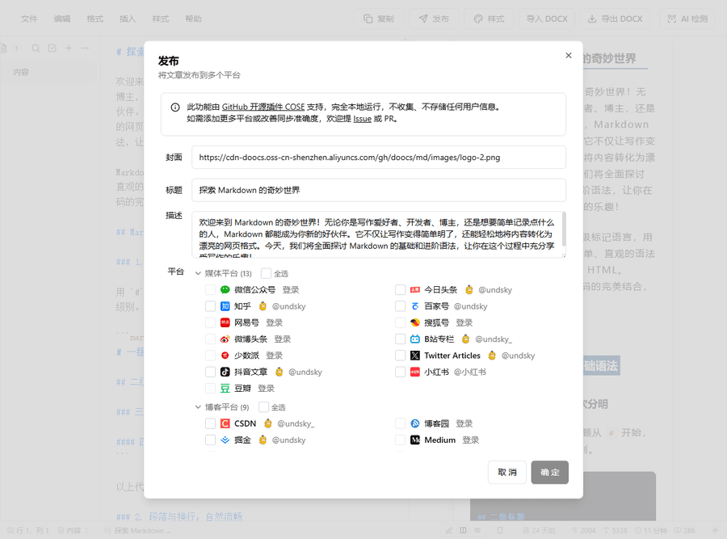Image resolution: width=727 pixels, height=539 pixels.
Task: Open the 插入 menu
Action: coord(128,19)
